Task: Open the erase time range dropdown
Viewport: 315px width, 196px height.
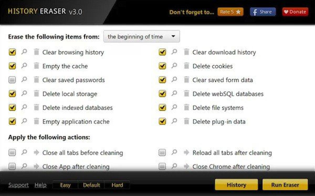Action: pos(141,37)
